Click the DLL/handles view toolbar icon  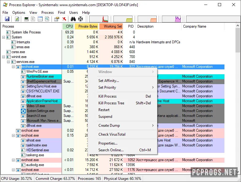click(47, 19)
